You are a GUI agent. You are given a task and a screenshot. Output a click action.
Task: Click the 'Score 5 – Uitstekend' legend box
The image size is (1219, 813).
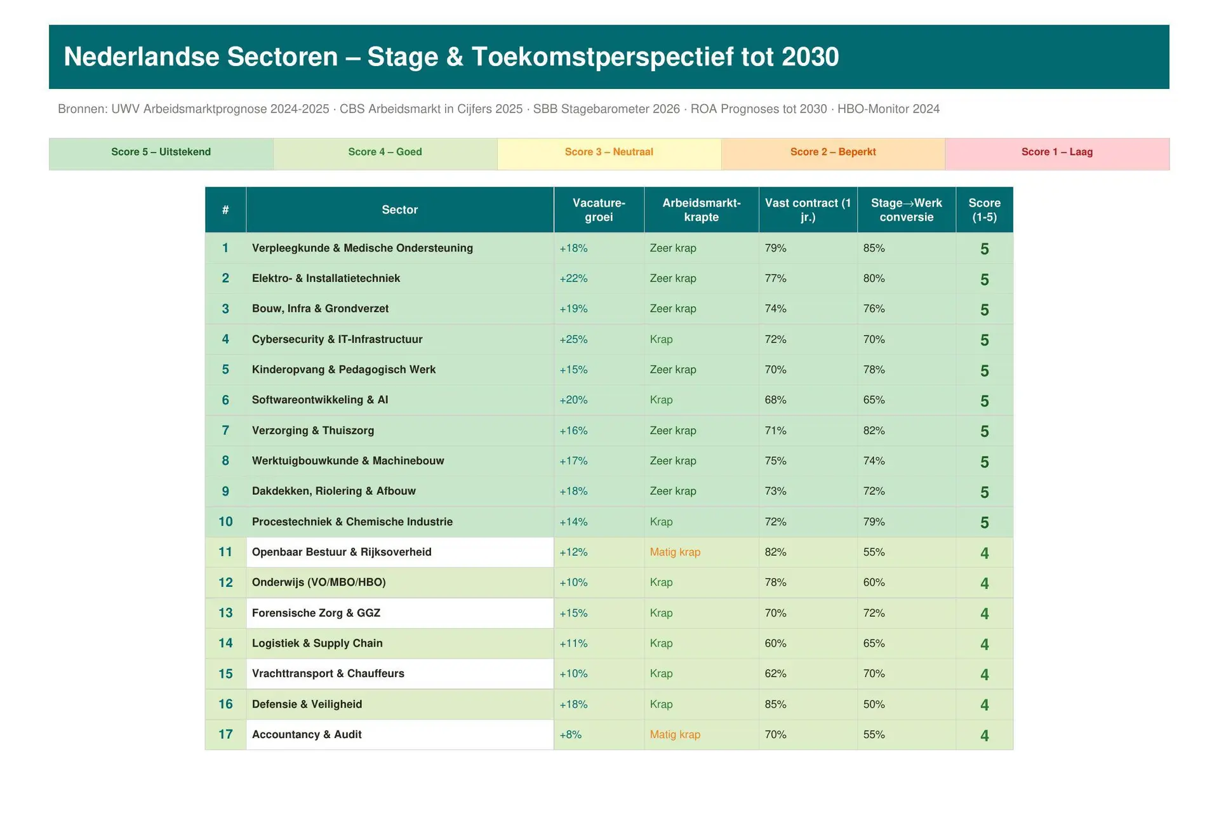tap(161, 154)
